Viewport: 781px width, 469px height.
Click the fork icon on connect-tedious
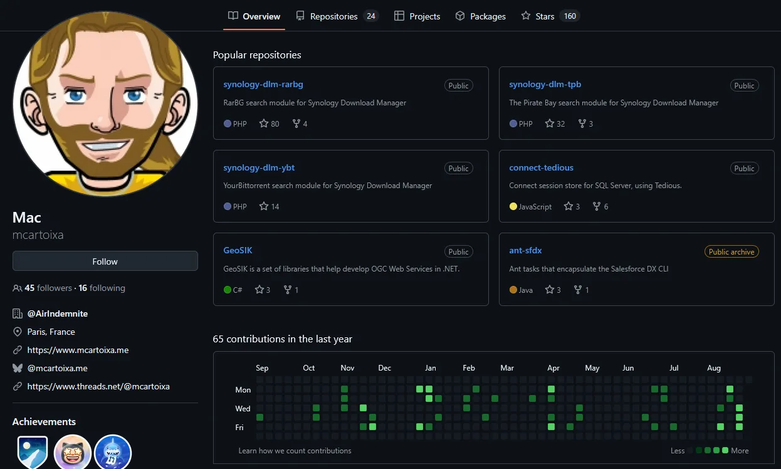point(596,206)
